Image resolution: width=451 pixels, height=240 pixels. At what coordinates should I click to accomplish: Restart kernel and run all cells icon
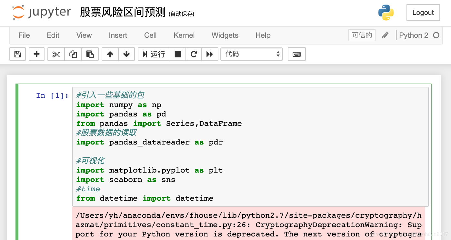coord(210,54)
